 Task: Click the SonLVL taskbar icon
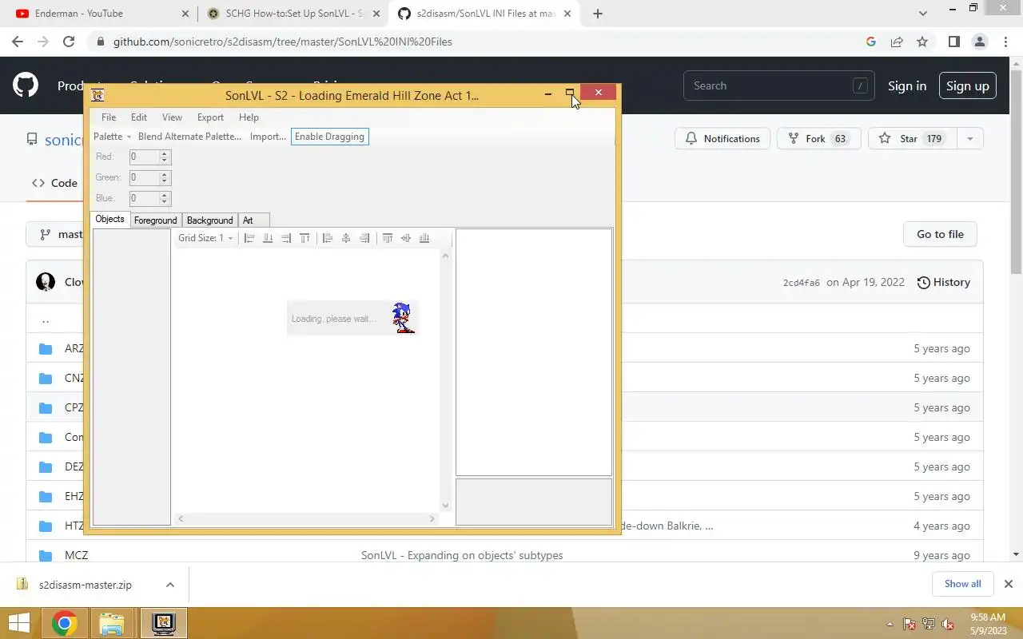click(164, 623)
